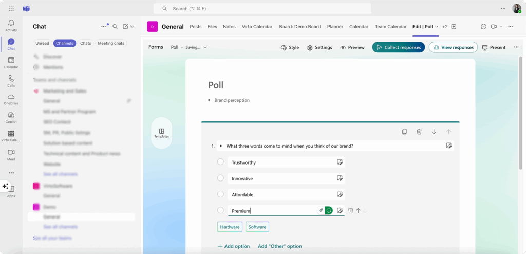Switch to the Posts tab
The width and height of the screenshot is (526, 254).
(196, 27)
